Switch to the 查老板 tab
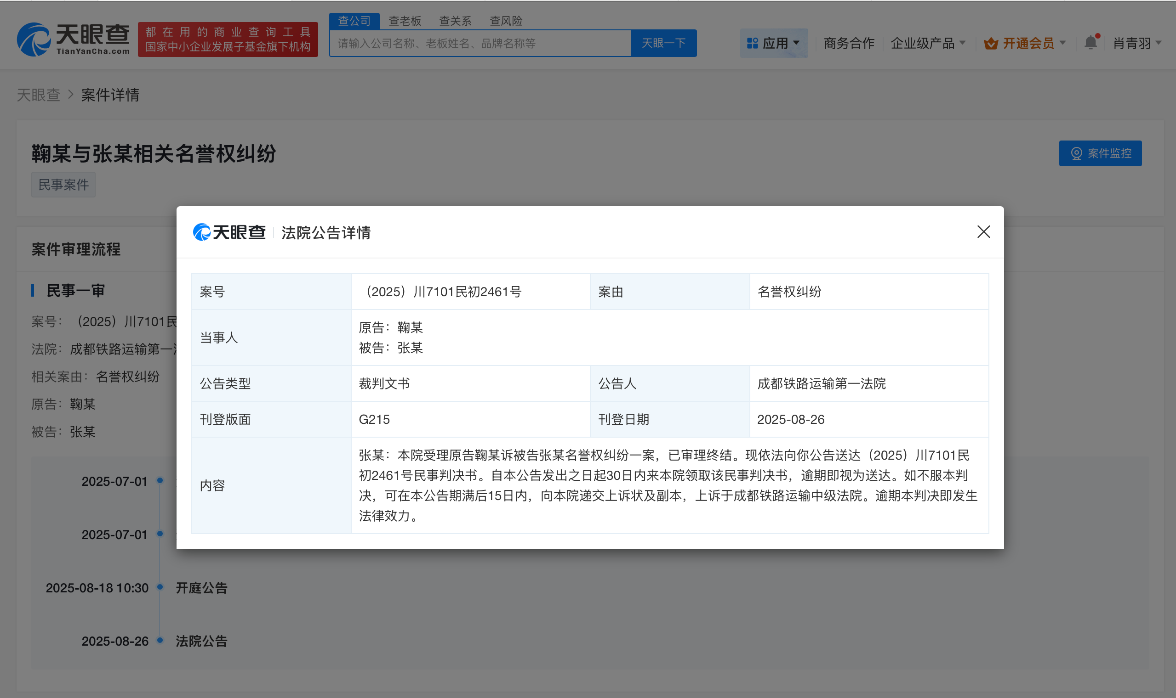This screenshot has width=1176, height=698. [x=405, y=21]
